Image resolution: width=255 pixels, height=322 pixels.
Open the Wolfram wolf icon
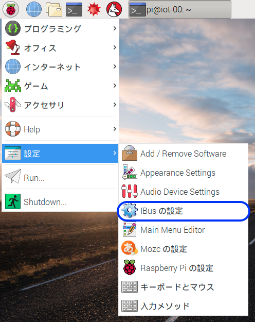114,9
